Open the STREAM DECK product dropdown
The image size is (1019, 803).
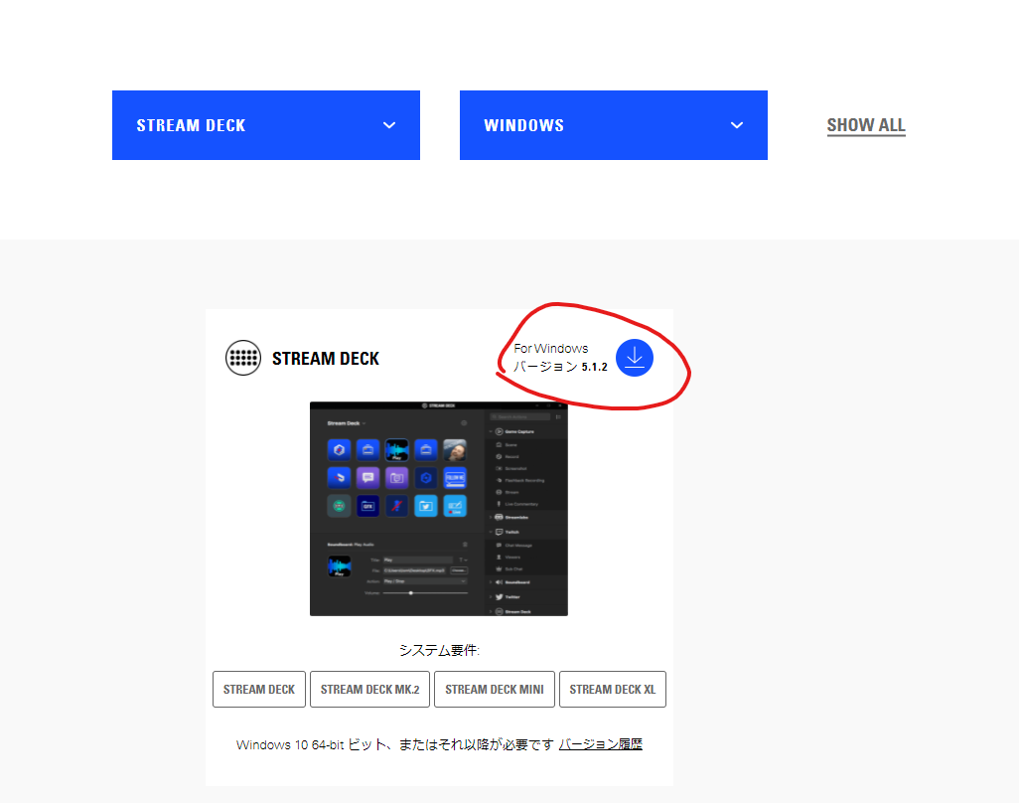pyautogui.click(x=266, y=125)
